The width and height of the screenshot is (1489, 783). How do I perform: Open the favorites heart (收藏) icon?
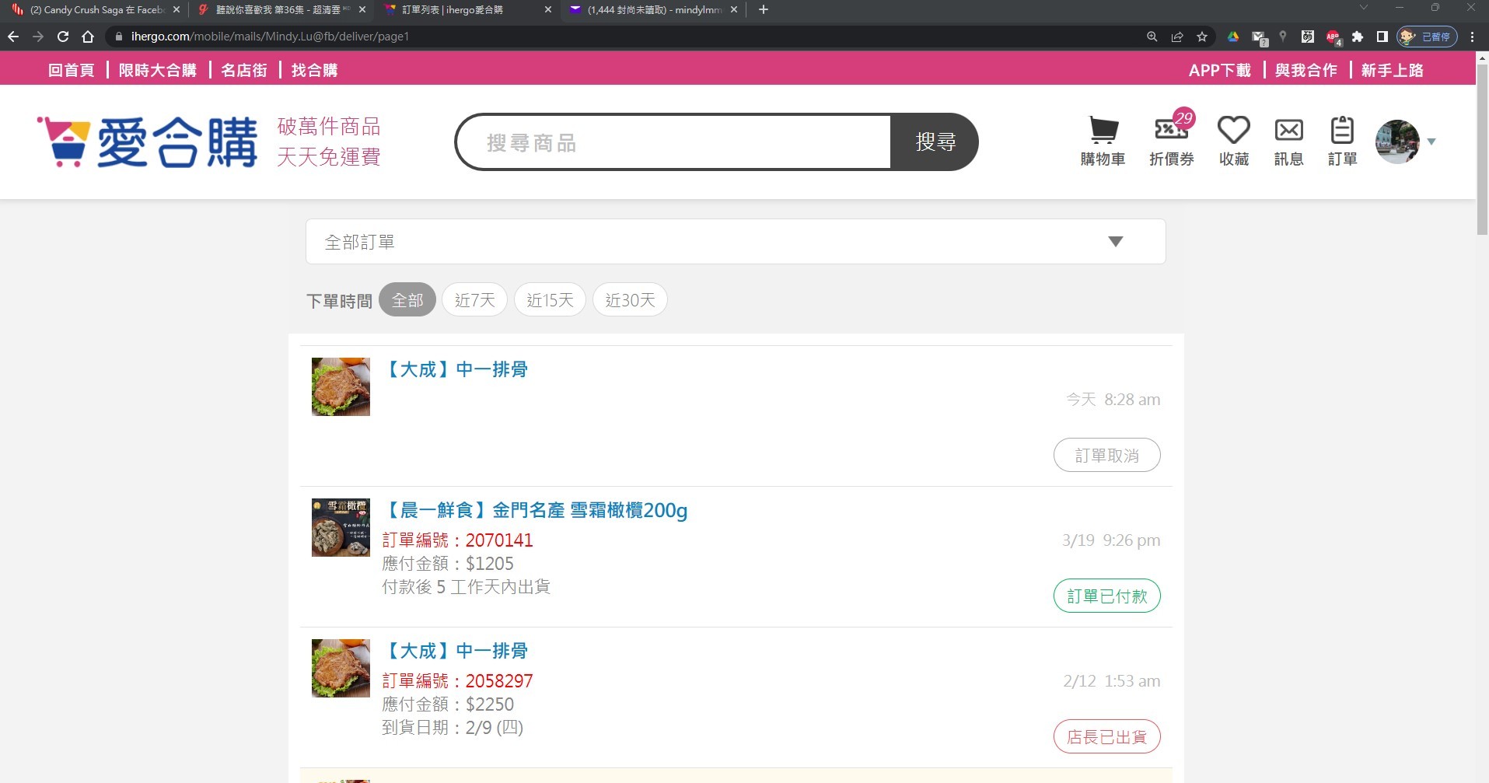pos(1233,141)
